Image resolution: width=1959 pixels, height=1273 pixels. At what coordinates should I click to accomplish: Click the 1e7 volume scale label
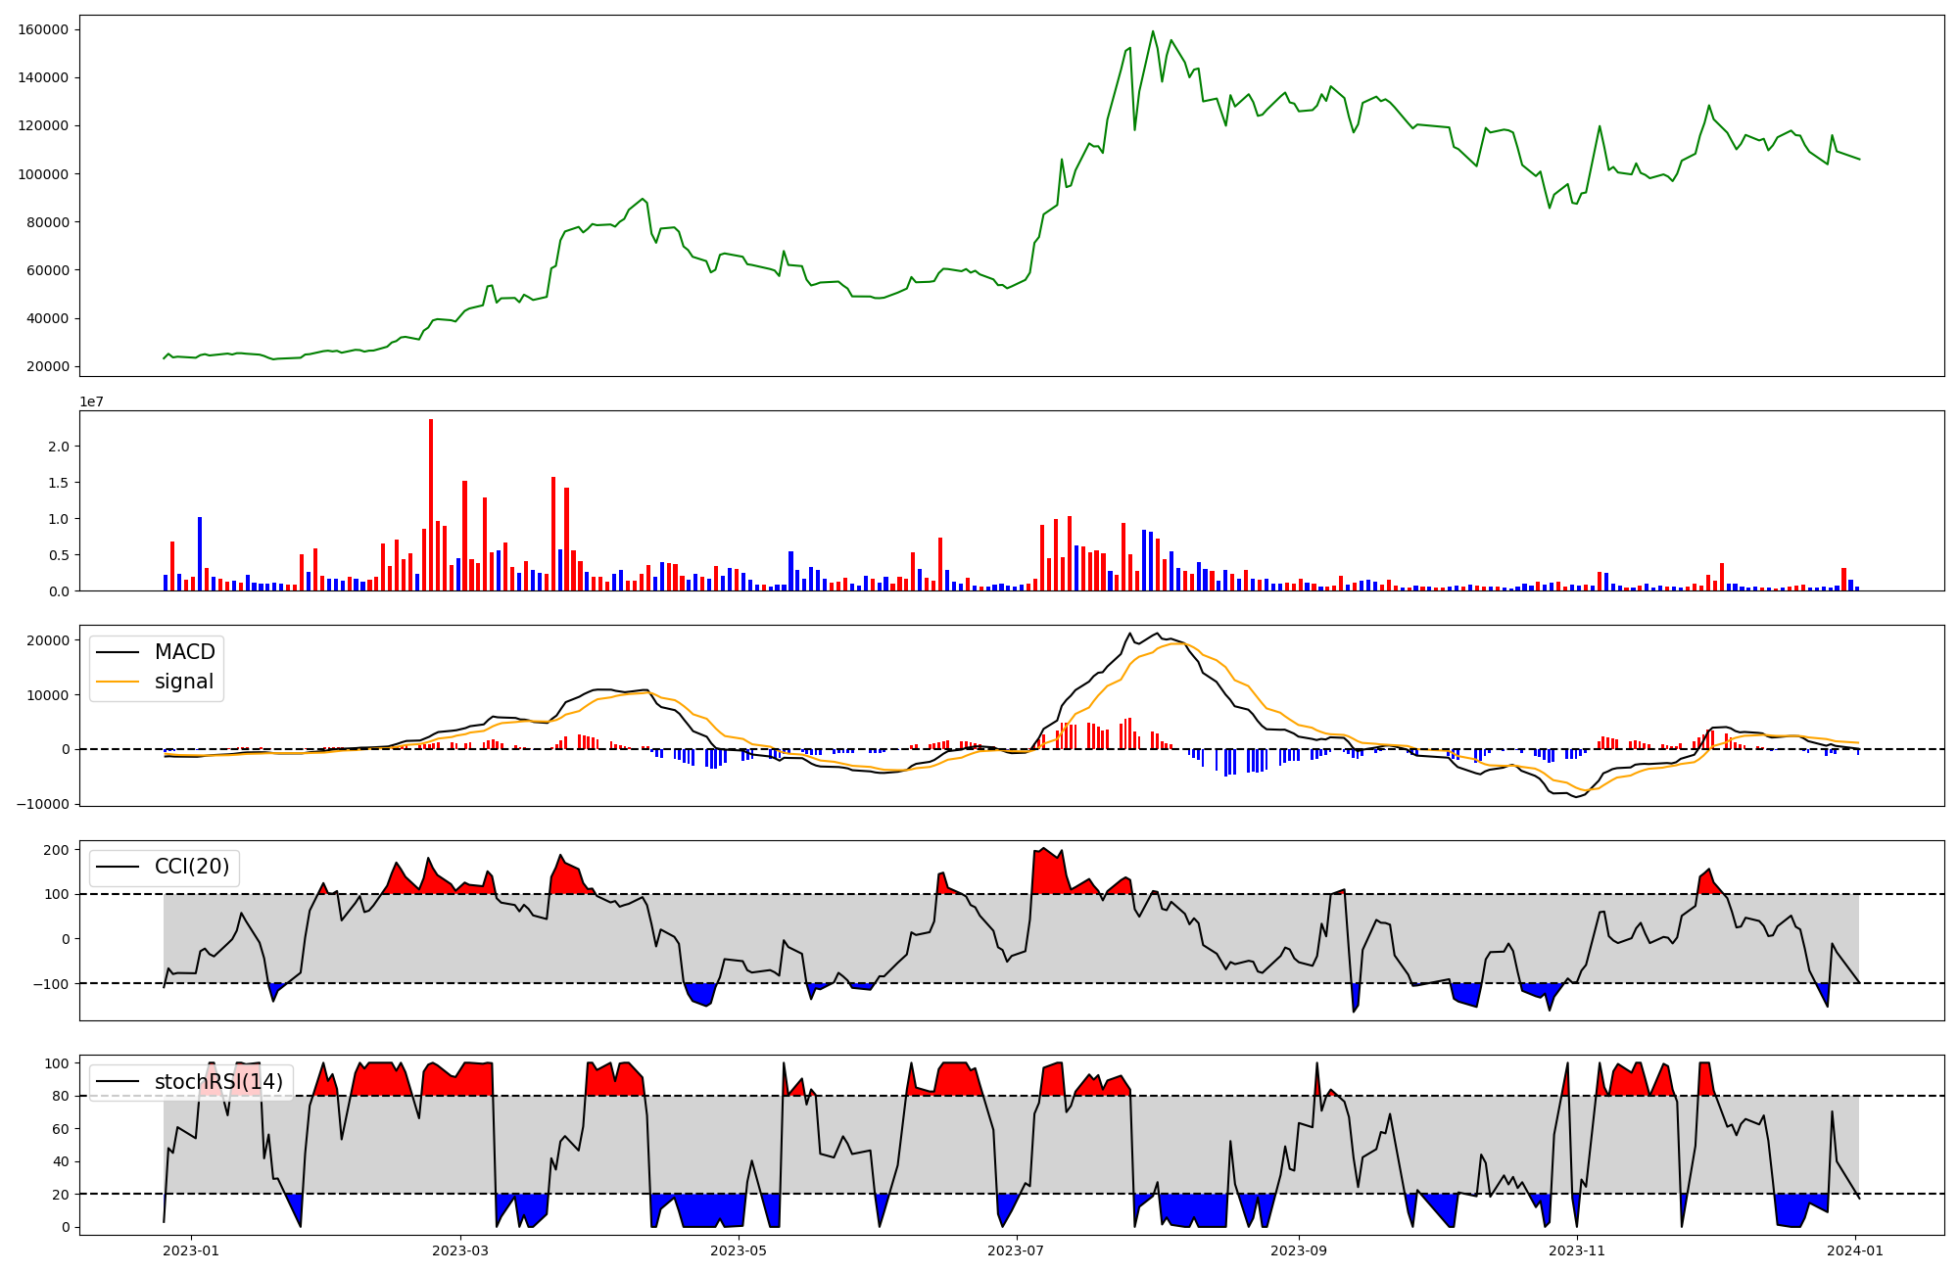pos(91,402)
